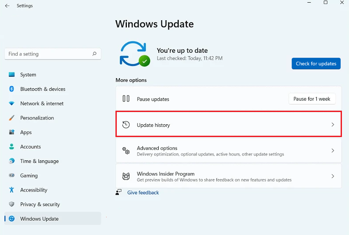Click the Advanced options gears icon
This screenshot has width=349, height=235.
tap(126, 151)
